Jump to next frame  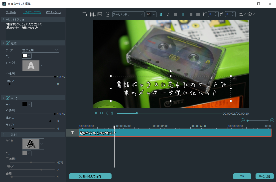tap(112, 113)
